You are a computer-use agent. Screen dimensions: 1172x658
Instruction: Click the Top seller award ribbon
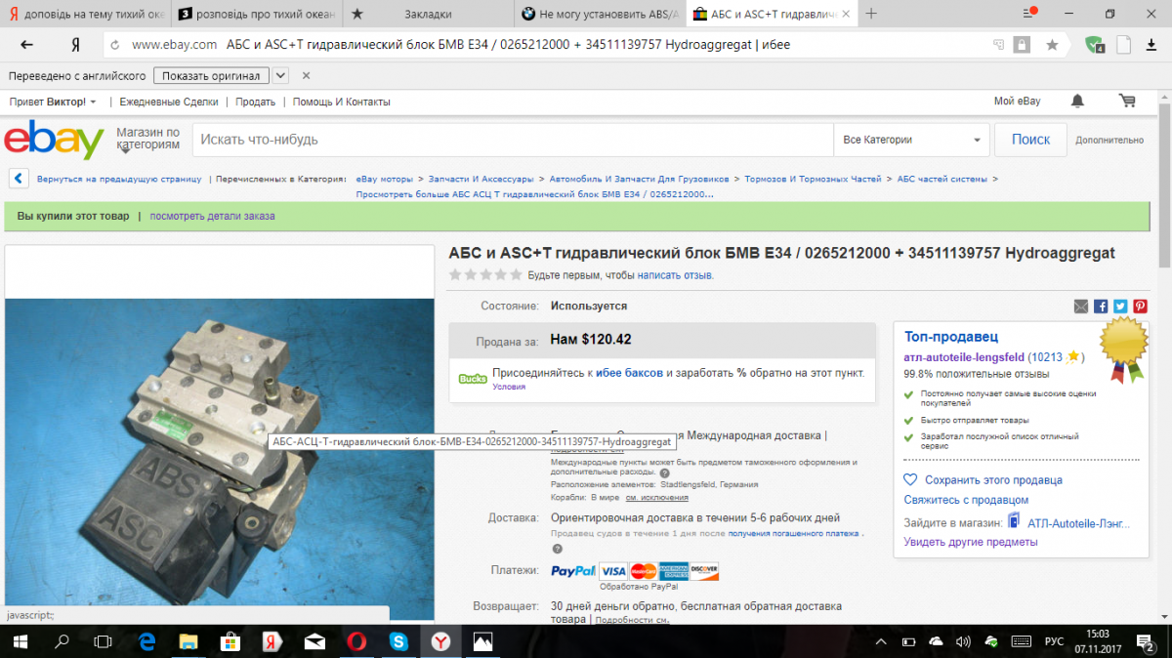[x=1123, y=350]
